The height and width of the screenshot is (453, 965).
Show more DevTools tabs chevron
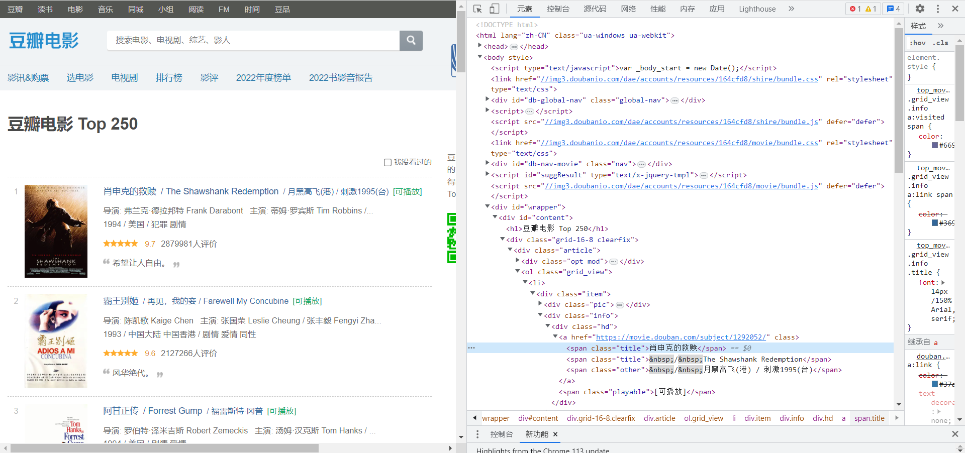click(791, 9)
